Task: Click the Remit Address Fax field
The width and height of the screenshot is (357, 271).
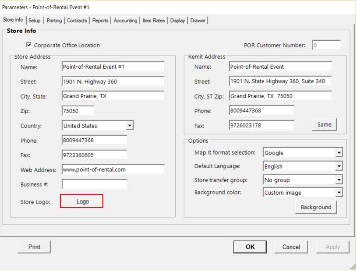Action: pos(262,125)
